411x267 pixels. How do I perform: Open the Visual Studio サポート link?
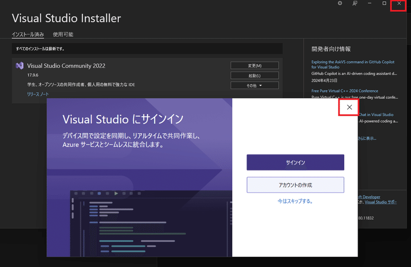pyautogui.click(x=381, y=202)
